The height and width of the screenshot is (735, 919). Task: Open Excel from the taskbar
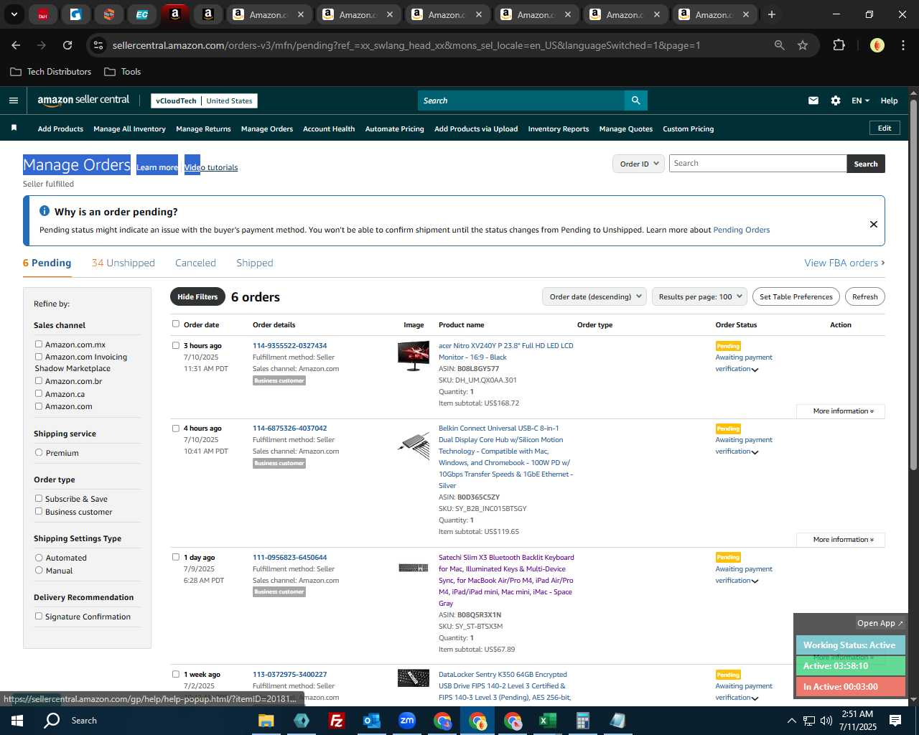click(x=547, y=721)
